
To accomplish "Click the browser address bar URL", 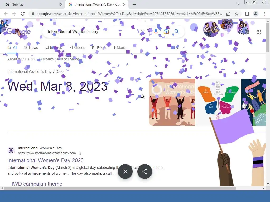I will pos(129,14).
